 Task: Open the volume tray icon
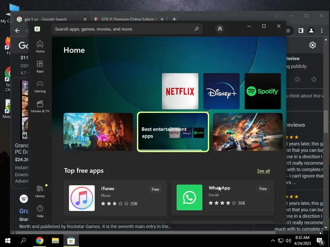pyautogui.click(x=288, y=241)
